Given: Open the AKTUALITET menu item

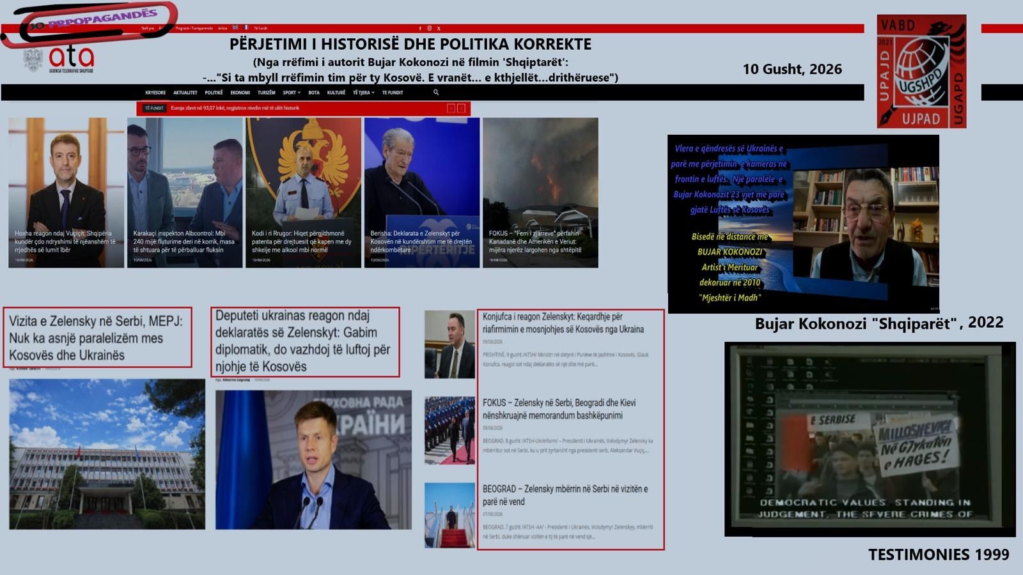Looking at the screenshot, I should click(x=185, y=93).
